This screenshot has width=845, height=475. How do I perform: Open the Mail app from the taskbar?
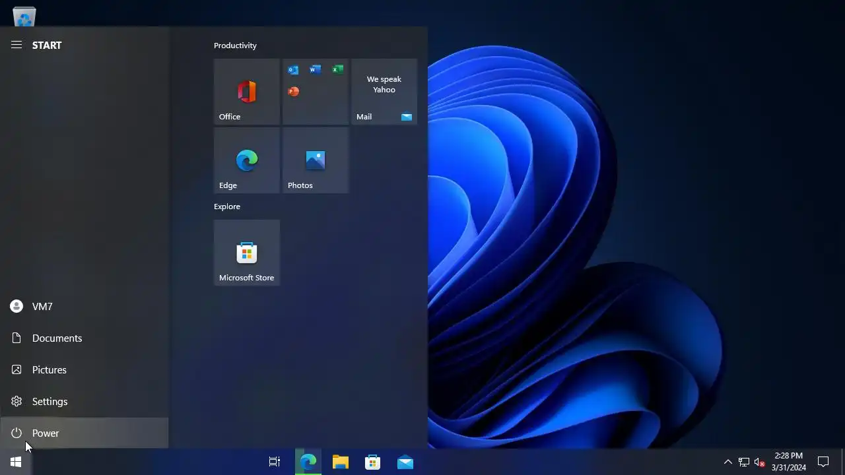point(405,462)
